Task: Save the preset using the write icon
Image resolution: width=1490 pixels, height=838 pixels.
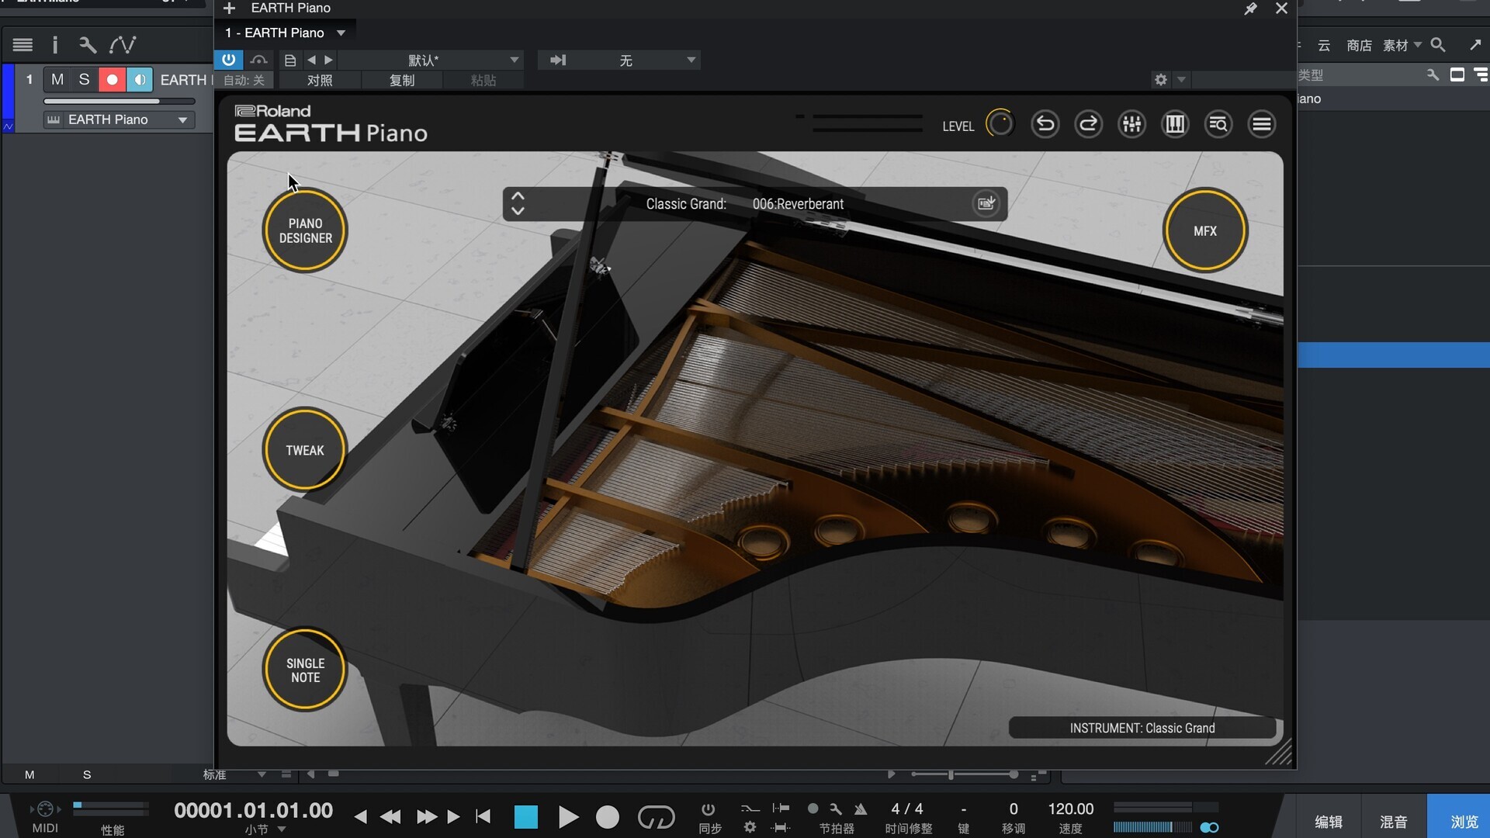Action: click(x=986, y=203)
